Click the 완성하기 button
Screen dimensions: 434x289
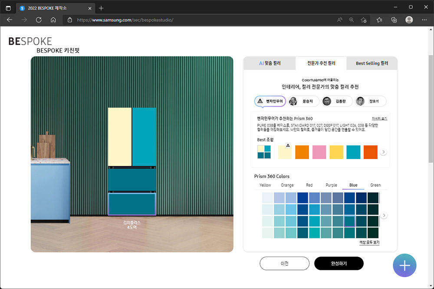339,263
